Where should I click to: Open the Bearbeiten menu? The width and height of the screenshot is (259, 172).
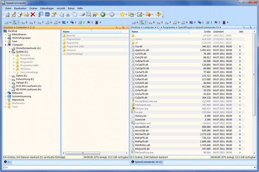click(x=20, y=9)
